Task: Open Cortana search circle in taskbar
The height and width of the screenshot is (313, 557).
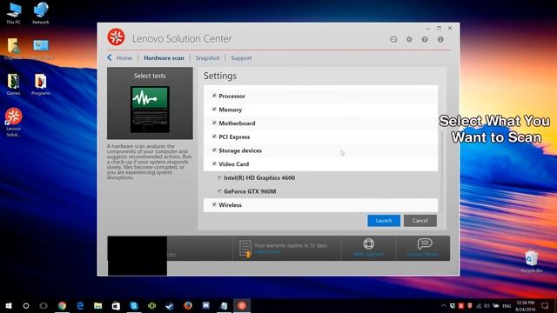Action: 26,305
